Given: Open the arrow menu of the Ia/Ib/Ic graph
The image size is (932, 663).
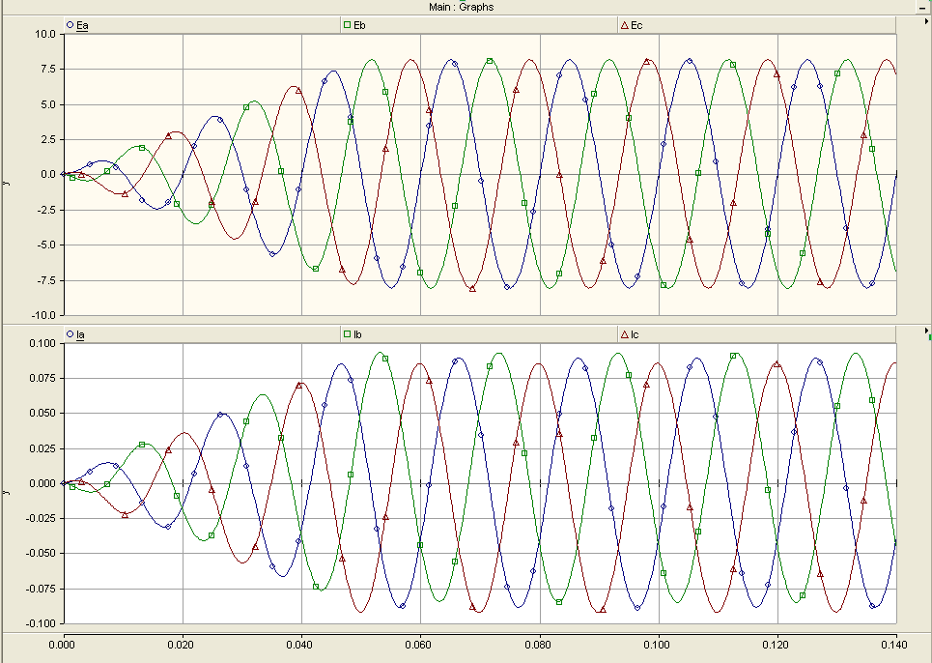Looking at the screenshot, I should click(926, 331).
